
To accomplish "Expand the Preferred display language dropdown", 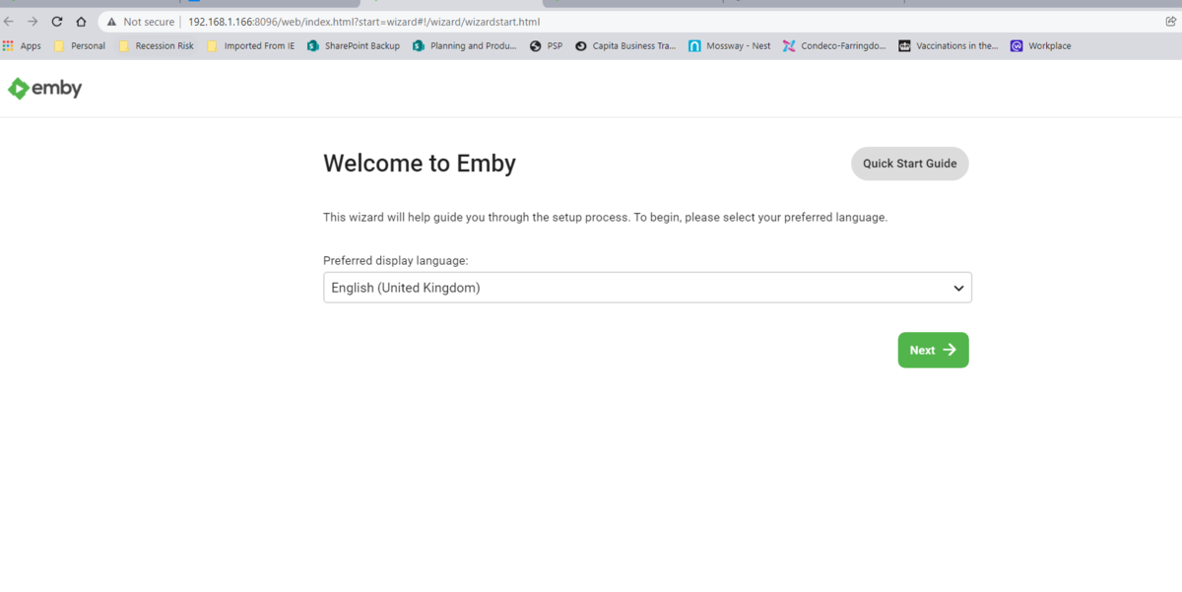I will [647, 288].
